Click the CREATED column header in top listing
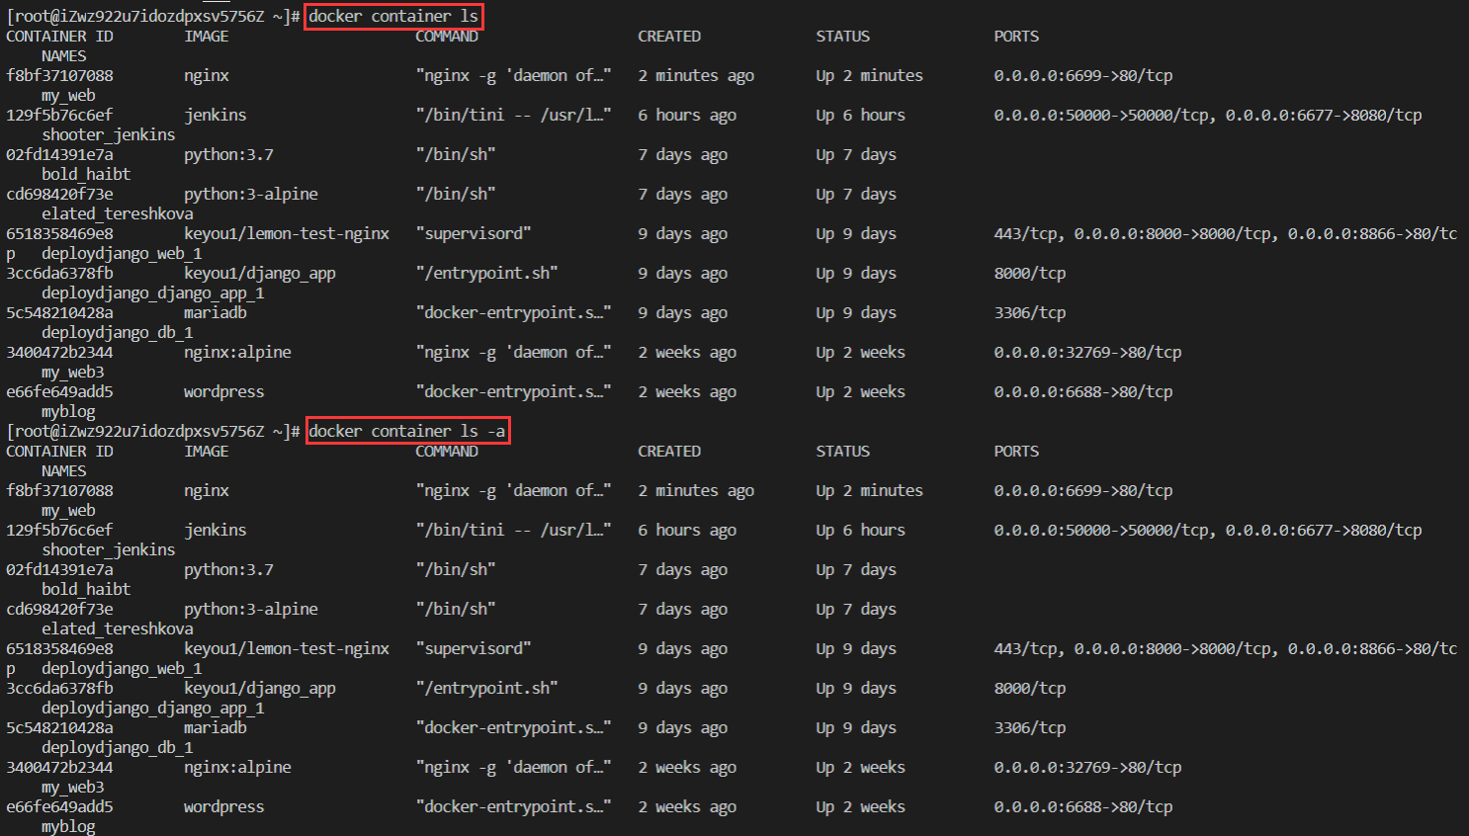This screenshot has width=1469, height=836. coord(669,37)
